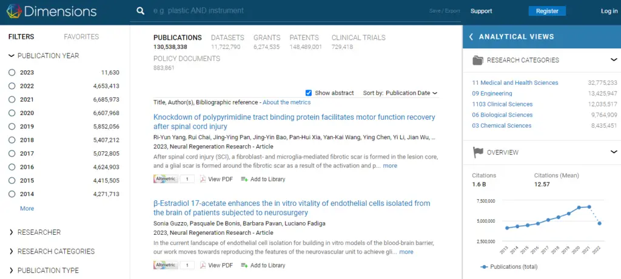This screenshot has height=279, width=621.
Task: Select the 2021 publication year filter
Action: tap(12, 99)
